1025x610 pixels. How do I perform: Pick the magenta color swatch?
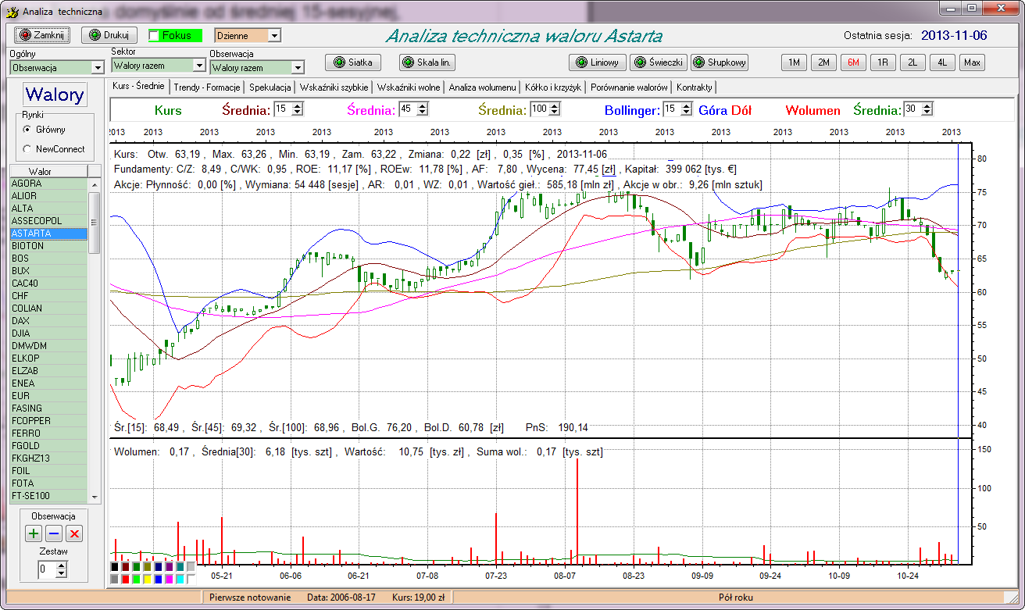(x=170, y=580)
